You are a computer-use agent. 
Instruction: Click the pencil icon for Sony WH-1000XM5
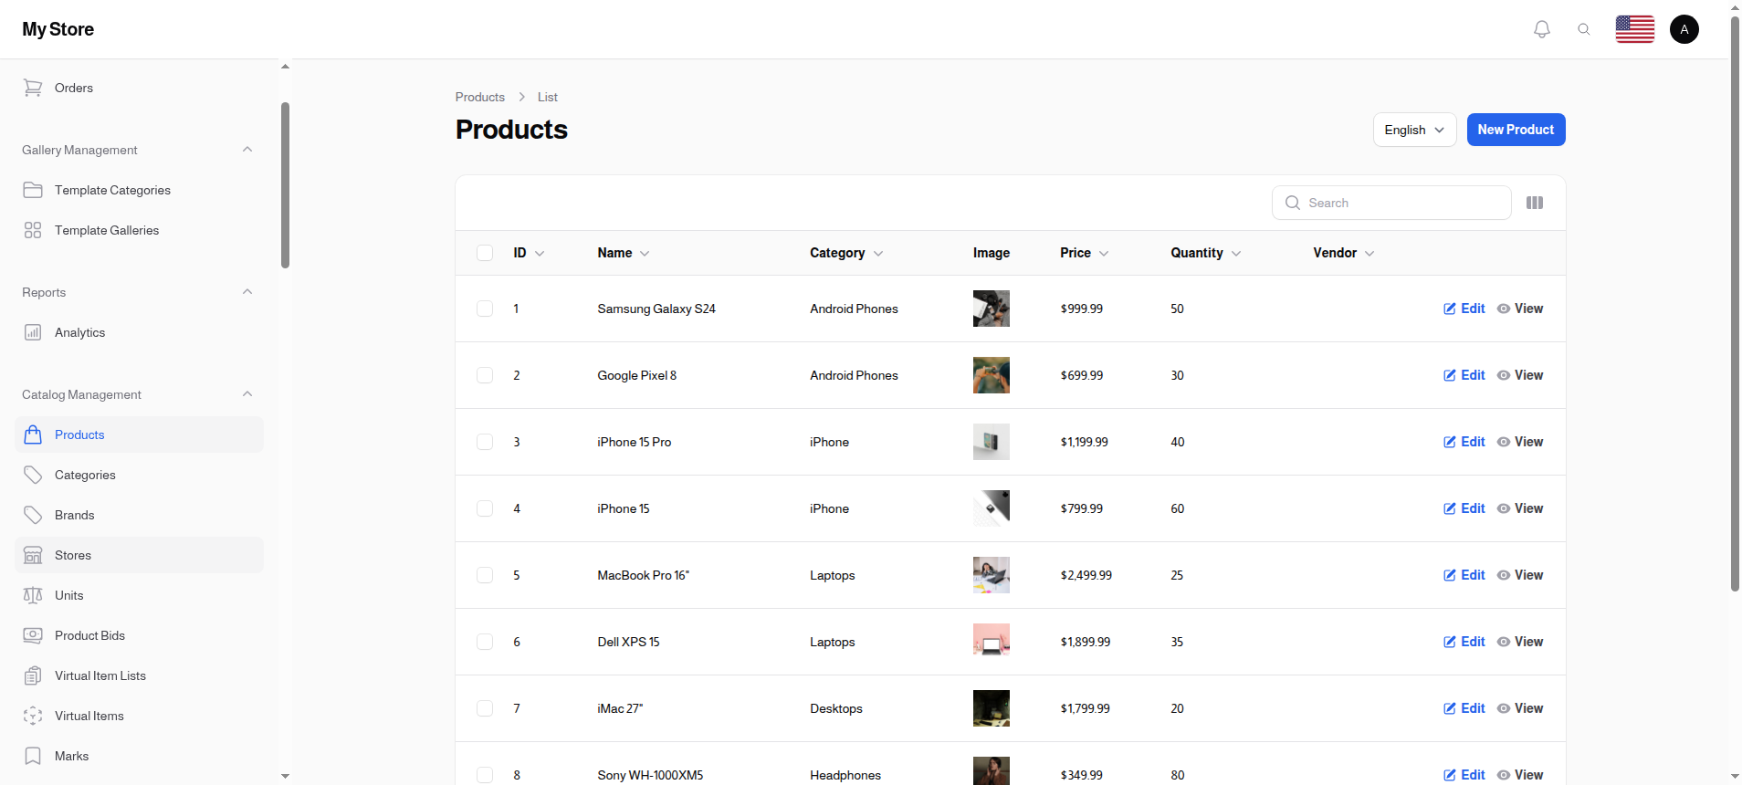(1450, 775)
